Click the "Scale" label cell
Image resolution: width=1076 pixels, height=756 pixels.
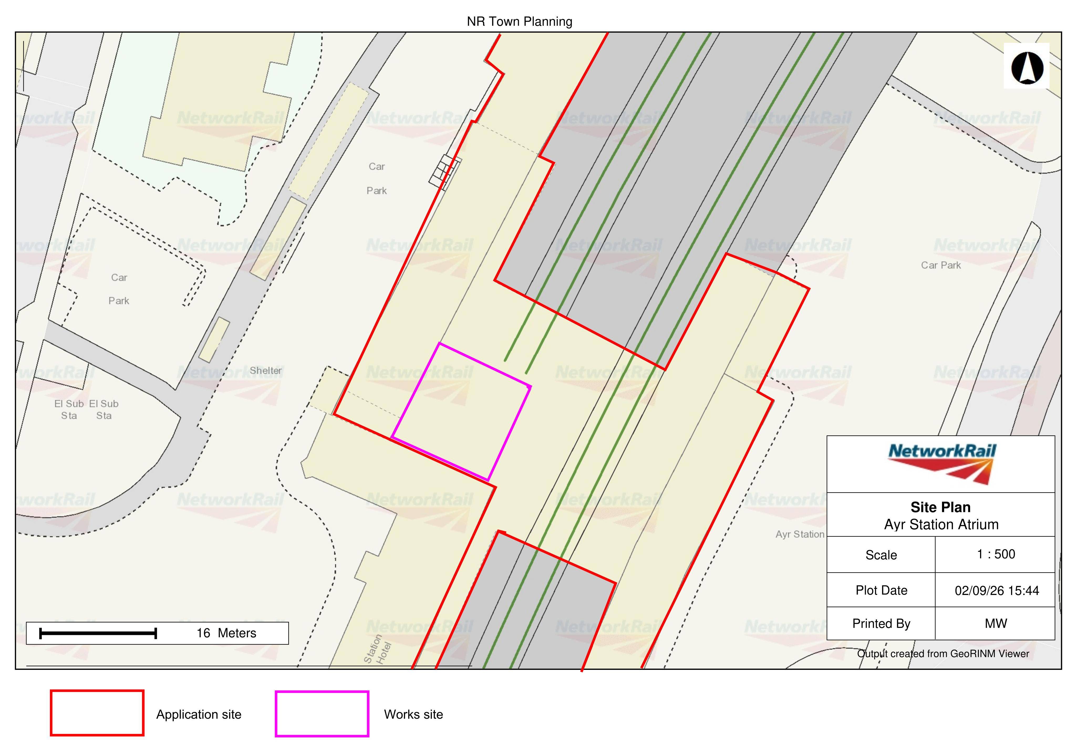tap(881, 555)
